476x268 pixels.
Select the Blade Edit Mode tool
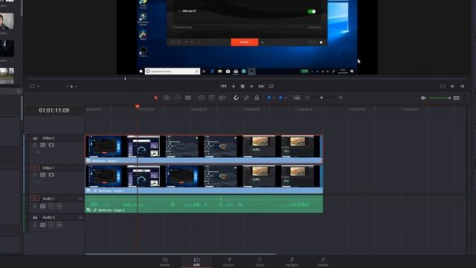tap(188, 98)
